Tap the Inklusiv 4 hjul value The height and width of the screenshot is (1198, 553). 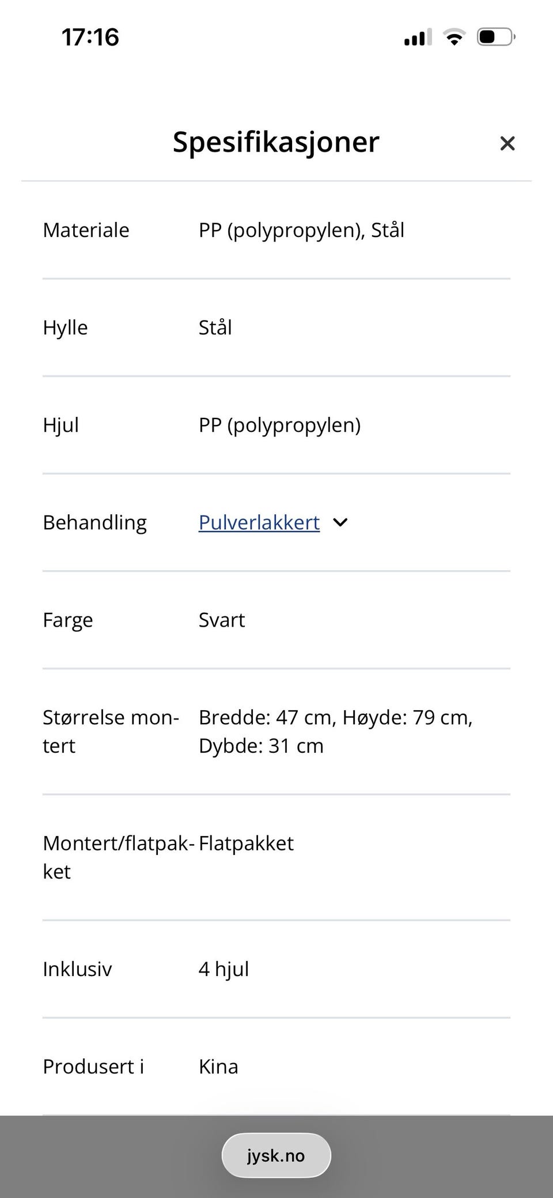click(224, 969)
